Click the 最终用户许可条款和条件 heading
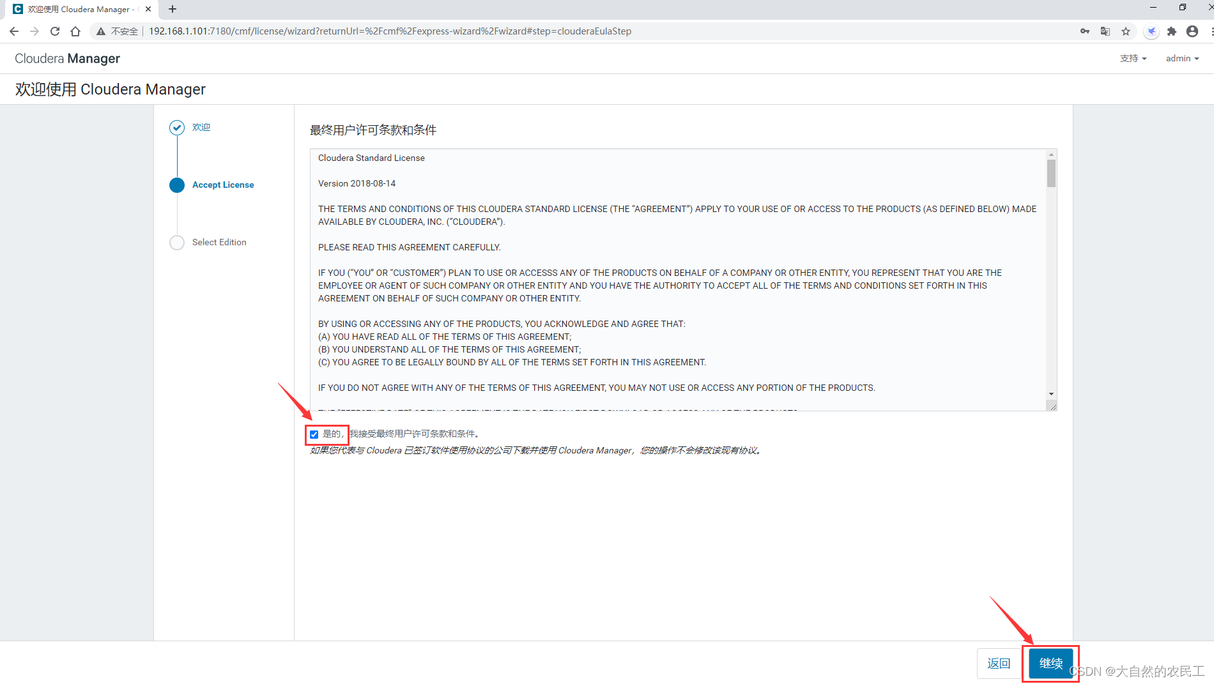This screenshot has width=1214, height=684. (373, 130)
